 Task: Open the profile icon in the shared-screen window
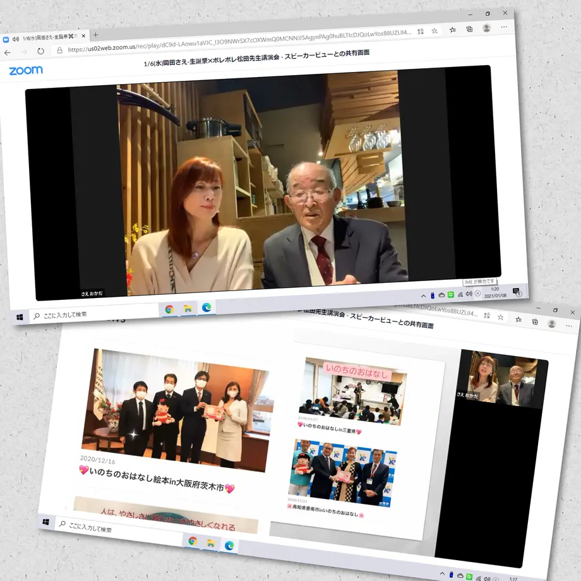point(552,323)
